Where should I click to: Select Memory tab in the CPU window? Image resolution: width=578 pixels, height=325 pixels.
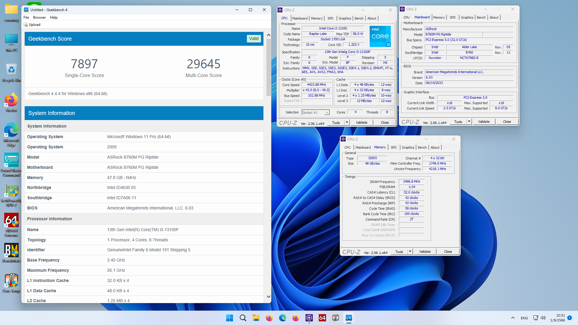pyautogui.click(x=317, y=18)
